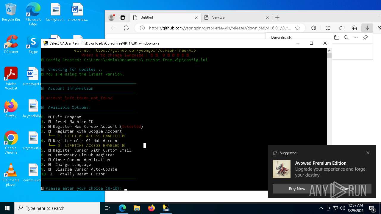Click GitHub URL text in console
The height and width of the screenshot is (214, 381).
[144, 50]
